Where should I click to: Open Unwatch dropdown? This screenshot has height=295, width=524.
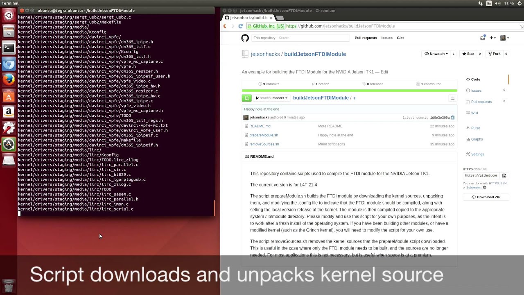tap(436, 54)
